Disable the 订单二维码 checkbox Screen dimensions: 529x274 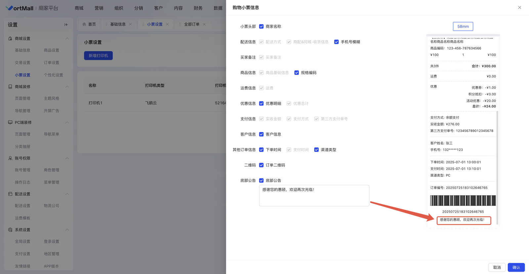click(x=261, y=165)
